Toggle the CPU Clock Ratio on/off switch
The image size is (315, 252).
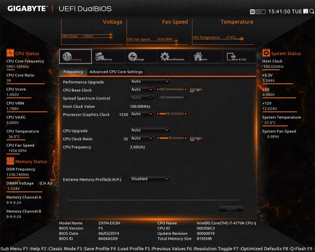[196, 139]
